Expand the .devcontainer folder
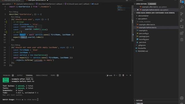Viewport: 185px width, 104px height. [137, 16]
